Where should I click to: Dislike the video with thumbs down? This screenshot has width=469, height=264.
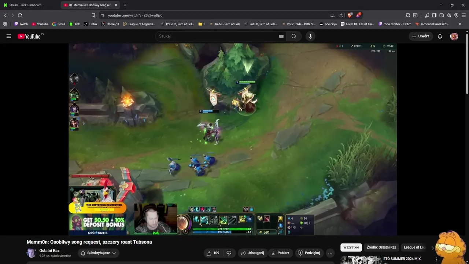click(x=229, y=253)
